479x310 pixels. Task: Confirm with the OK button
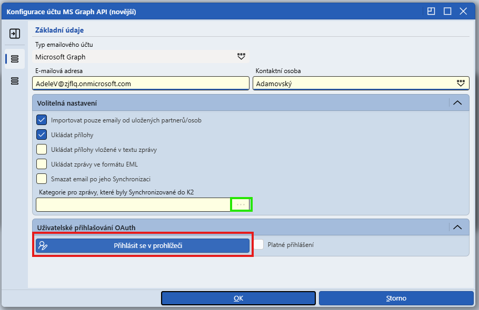238,298
